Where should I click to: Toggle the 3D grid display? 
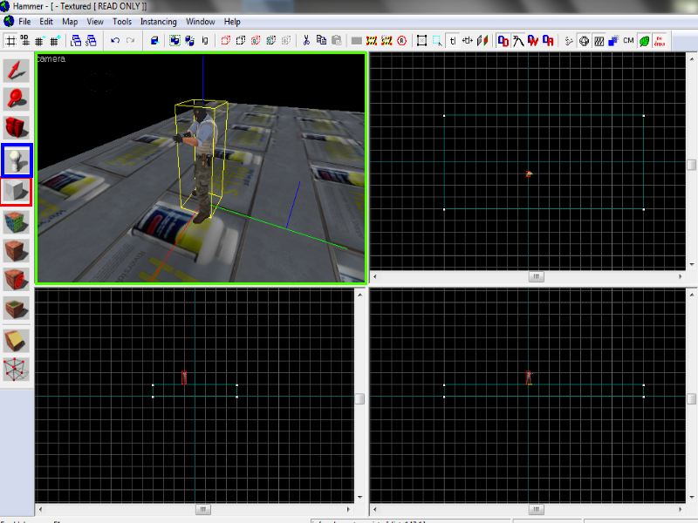click(x=25, y=40)
